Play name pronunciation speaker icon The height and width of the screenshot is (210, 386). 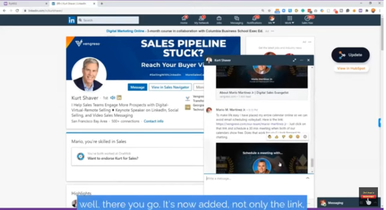(113, 98)
